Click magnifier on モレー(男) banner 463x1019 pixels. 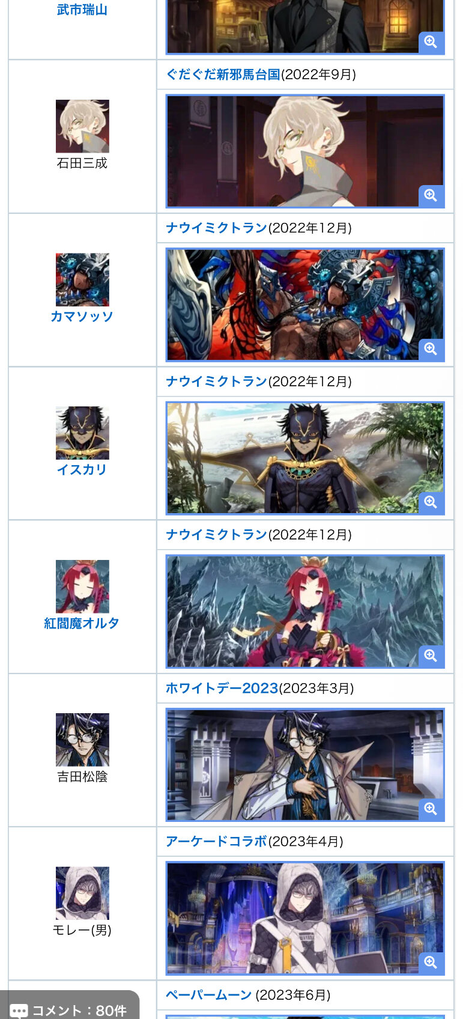431,962
